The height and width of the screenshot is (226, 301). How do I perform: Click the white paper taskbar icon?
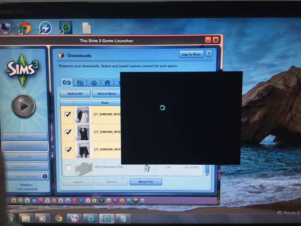tap(123, 219)
